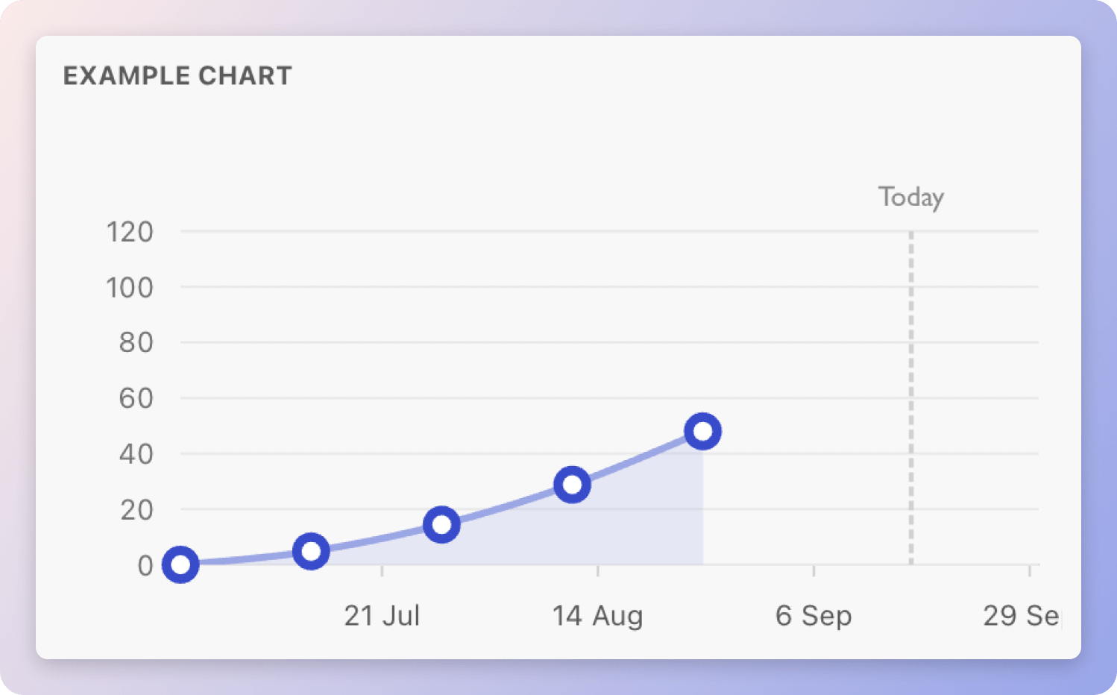The width and height of the screenshot is (1117, 695).
Task: Select the fourth data point near 30
Action: [x=572, y=485]
